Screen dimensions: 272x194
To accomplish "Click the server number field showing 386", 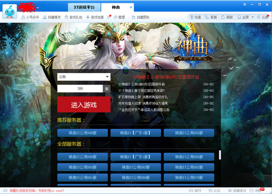I will [80, 89].
